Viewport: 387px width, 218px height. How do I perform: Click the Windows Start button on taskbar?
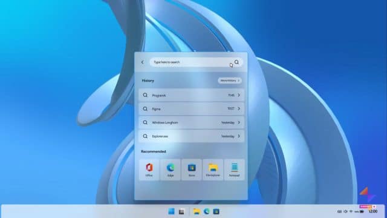[171, 211]
